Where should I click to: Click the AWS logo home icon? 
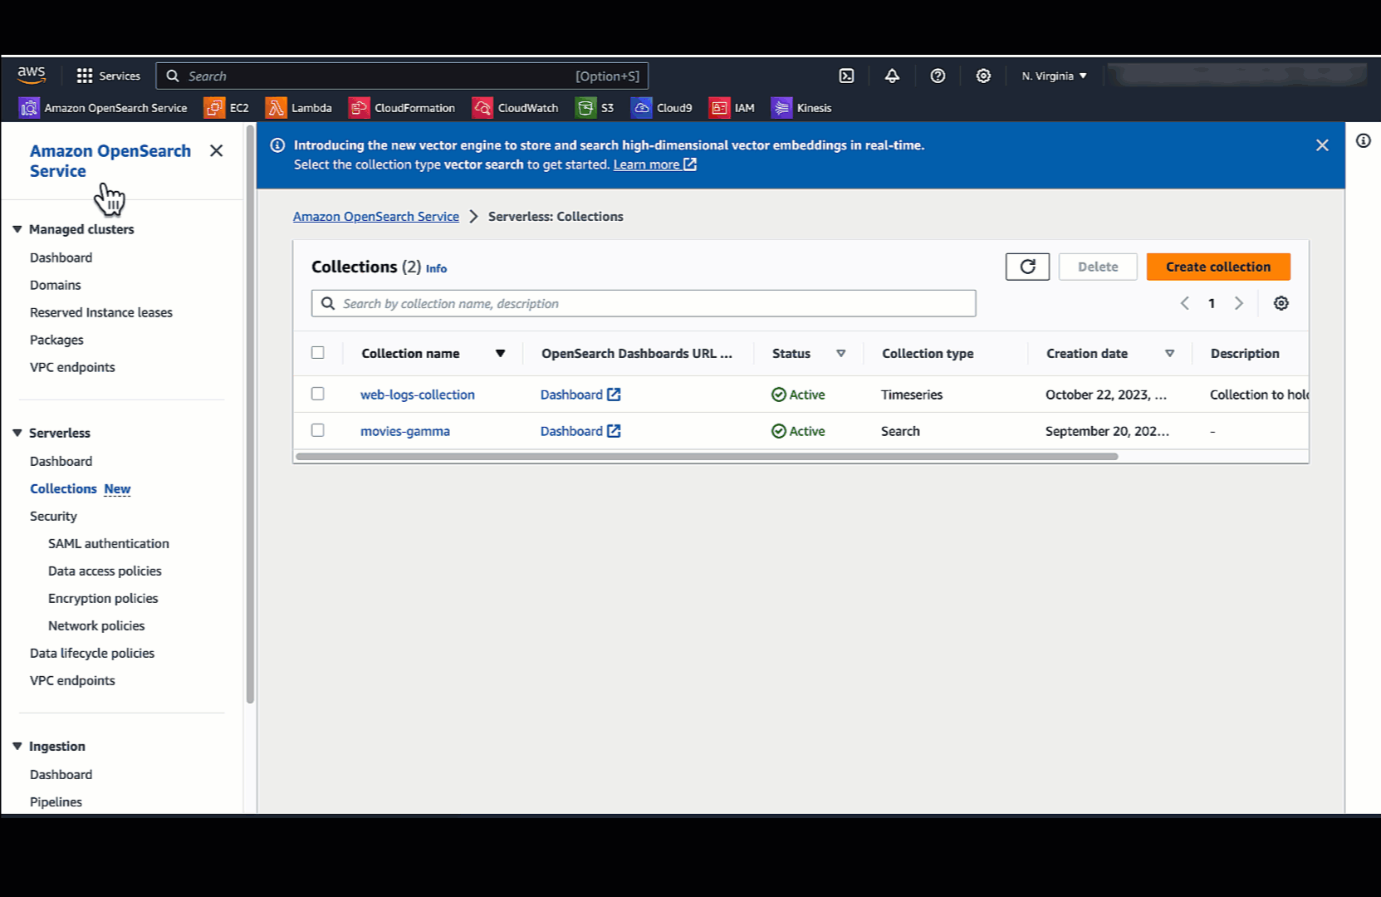32,76
